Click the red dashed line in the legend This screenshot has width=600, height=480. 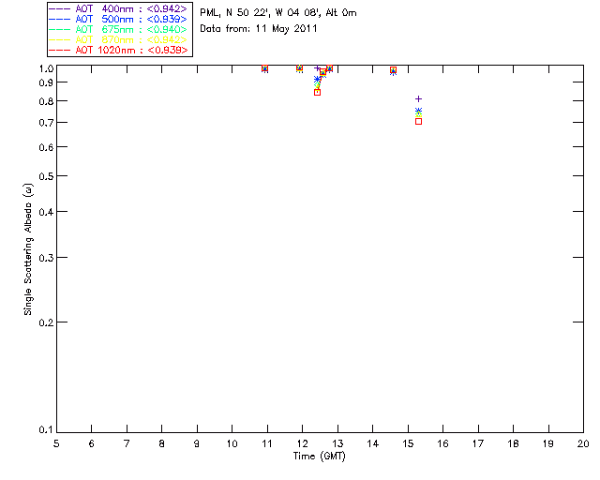60,50
